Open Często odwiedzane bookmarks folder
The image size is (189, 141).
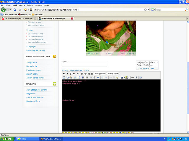(x=9, y=14)
